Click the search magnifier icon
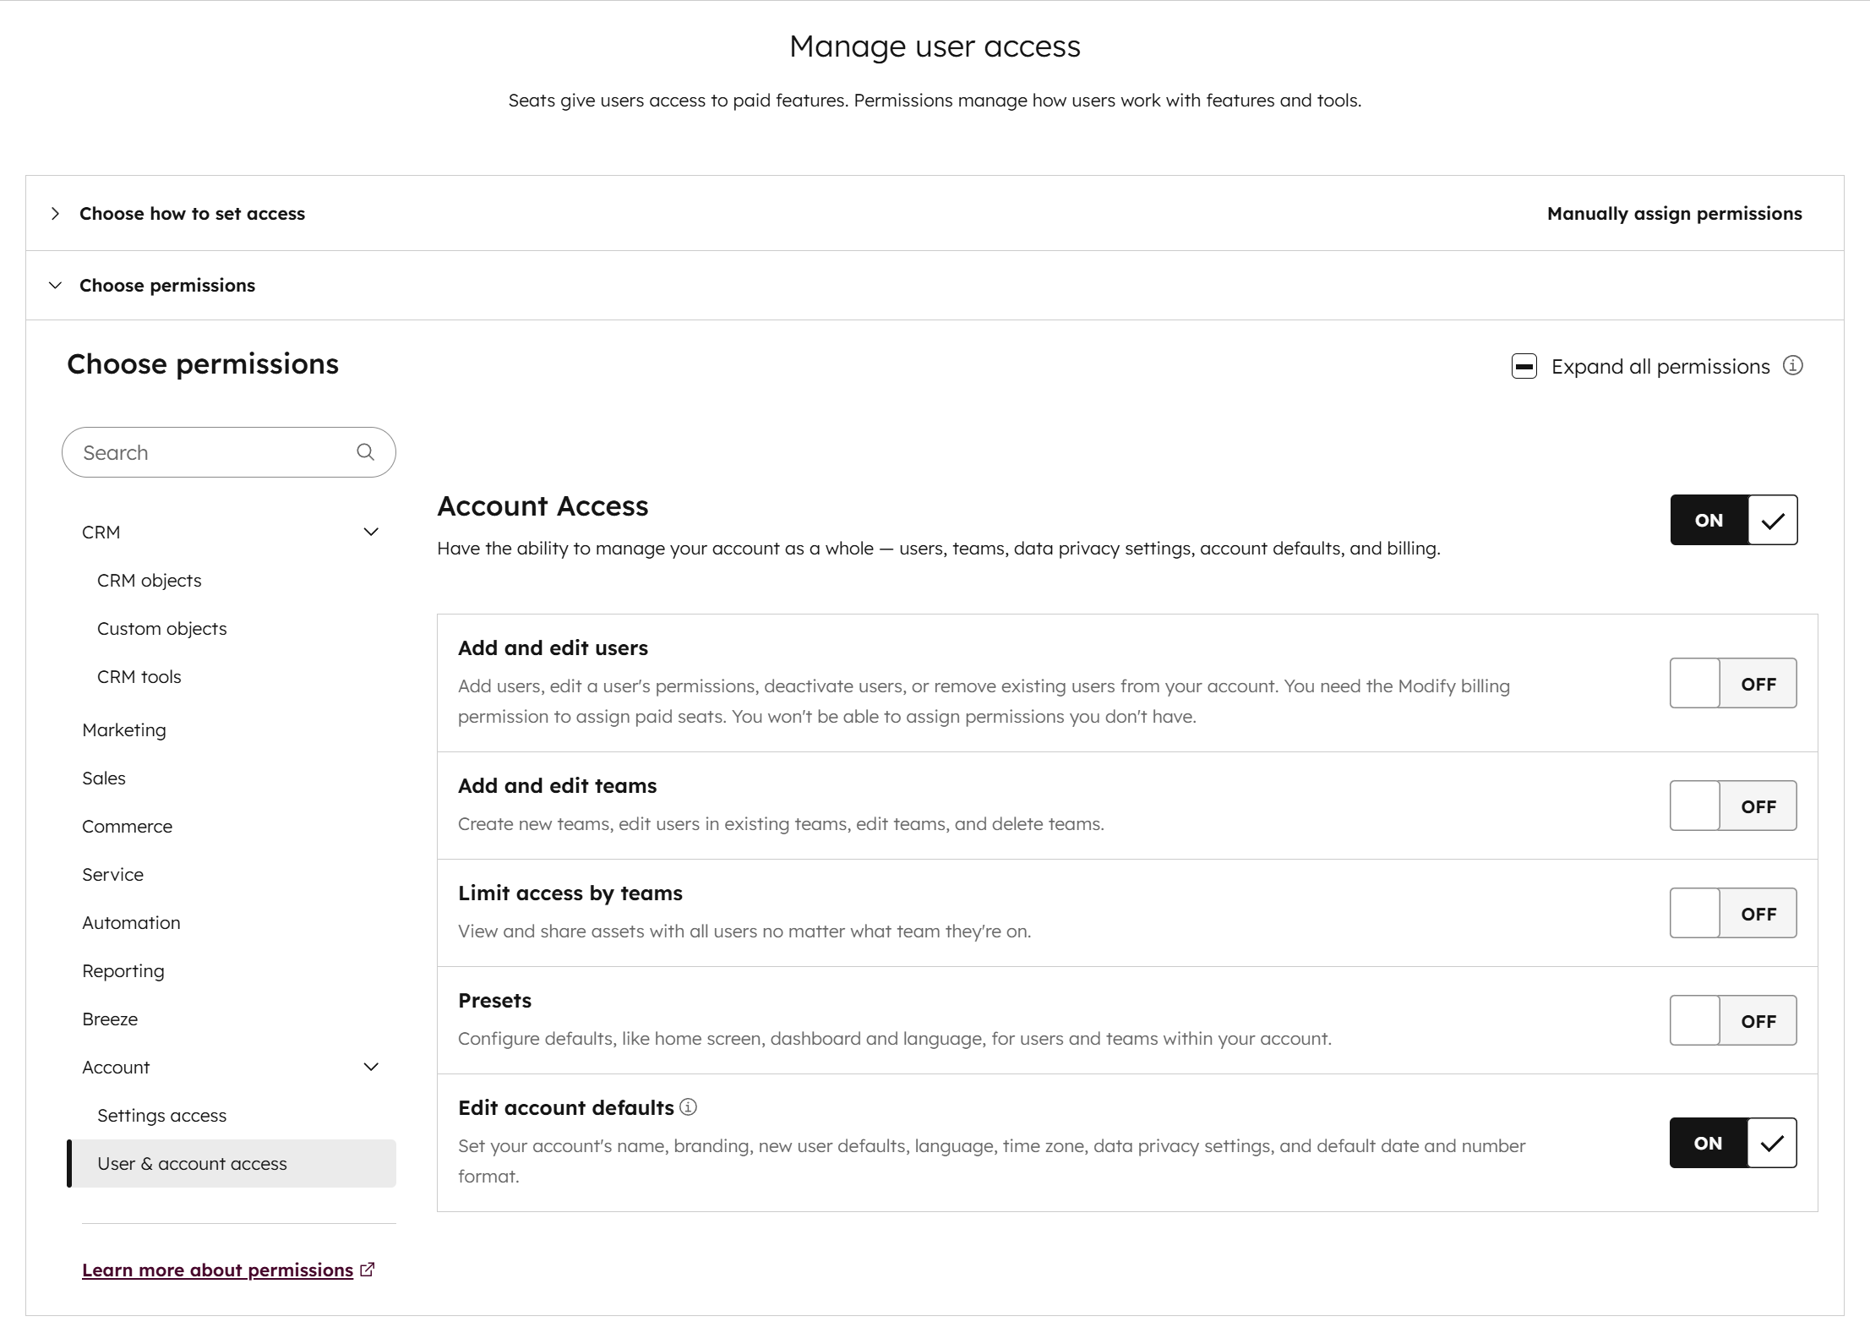This screenshot has width=1870, height=1322. (365, 452)
